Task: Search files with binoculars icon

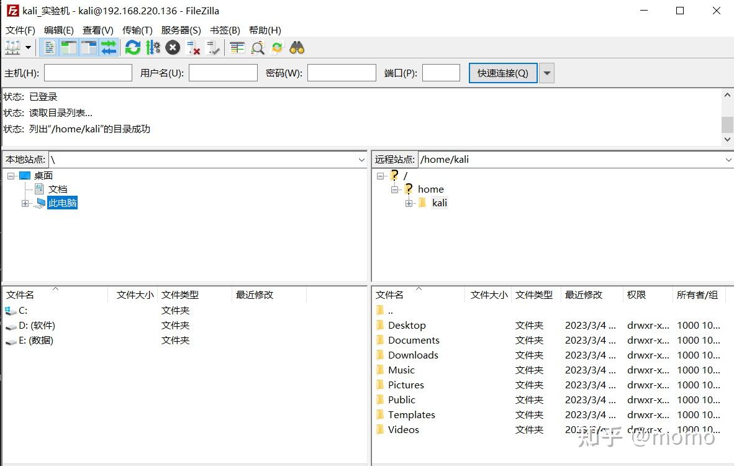Action: point(297,47)
